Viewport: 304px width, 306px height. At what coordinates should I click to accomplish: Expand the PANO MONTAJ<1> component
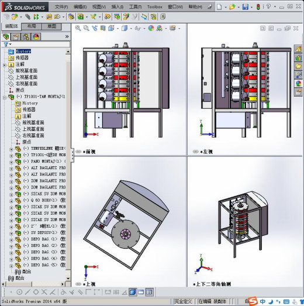pos(11,163)
